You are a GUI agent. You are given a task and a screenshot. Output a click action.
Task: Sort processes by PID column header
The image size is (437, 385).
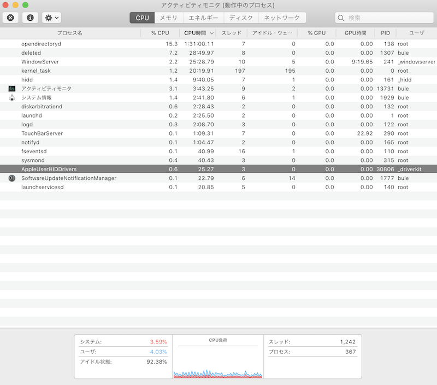click(385, 33)
